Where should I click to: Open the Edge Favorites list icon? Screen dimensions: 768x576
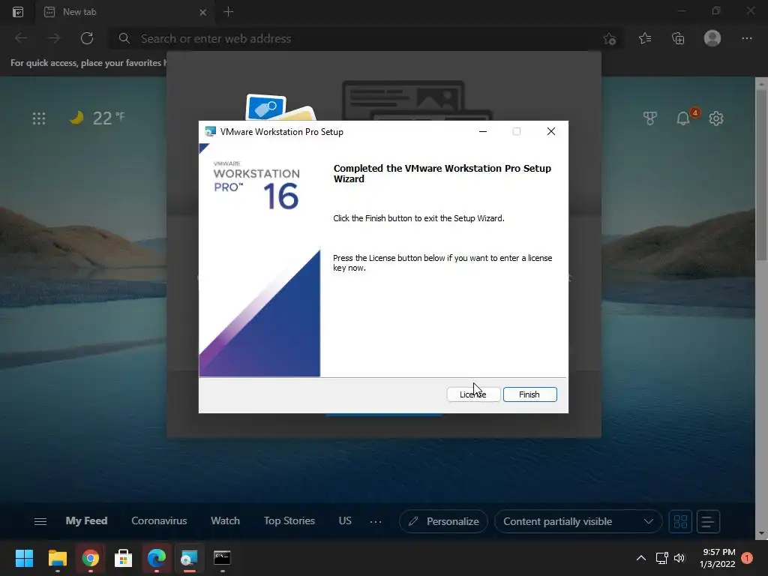coord(645,38)
